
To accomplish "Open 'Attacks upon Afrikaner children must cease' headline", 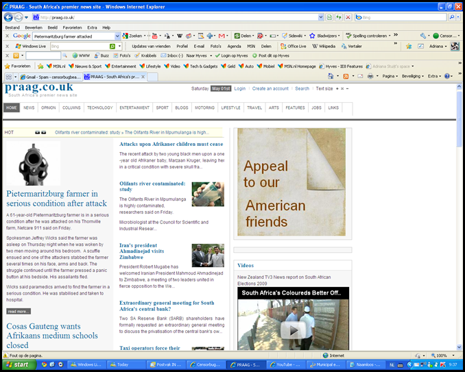I will 171,145.
